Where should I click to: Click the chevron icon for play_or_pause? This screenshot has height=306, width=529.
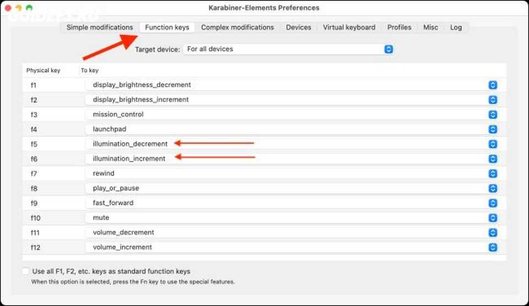[x=493, y=188]
